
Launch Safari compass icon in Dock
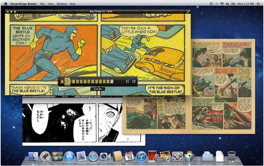pyautogui.click(x=93, y=157)
